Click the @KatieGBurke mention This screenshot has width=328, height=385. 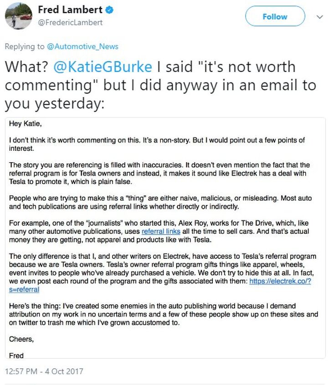(x=103, y=67)
